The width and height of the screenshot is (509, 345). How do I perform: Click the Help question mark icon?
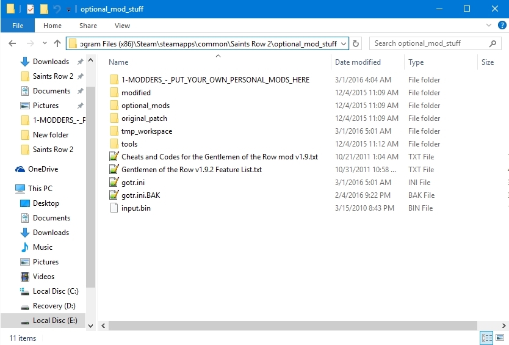coord(500,26)
